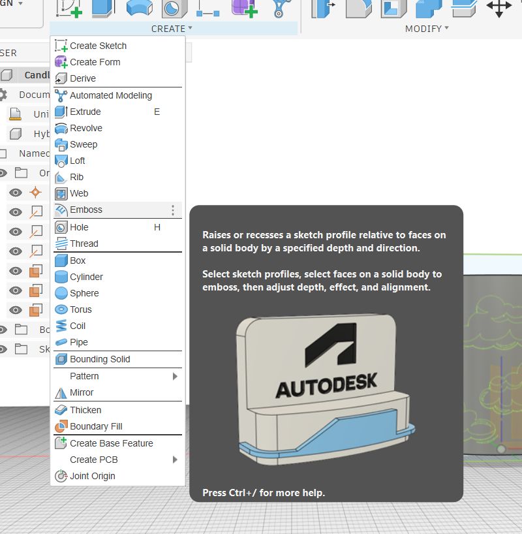
Task: Click Named Views row in browser
Action: (x=25, y=153)
